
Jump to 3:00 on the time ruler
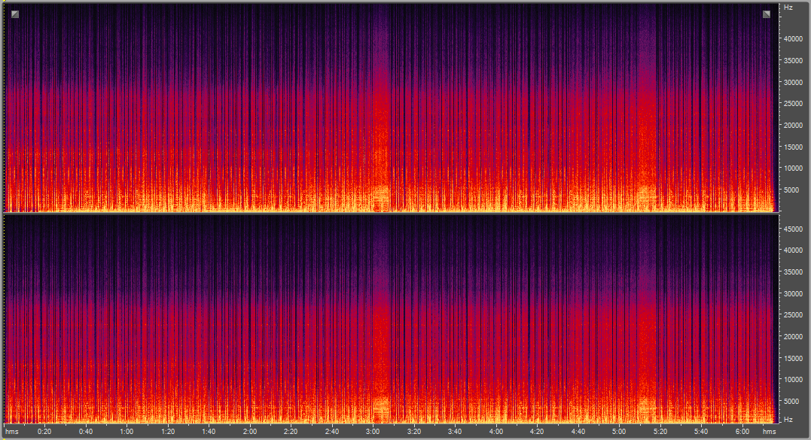click(x=373, y=432)
